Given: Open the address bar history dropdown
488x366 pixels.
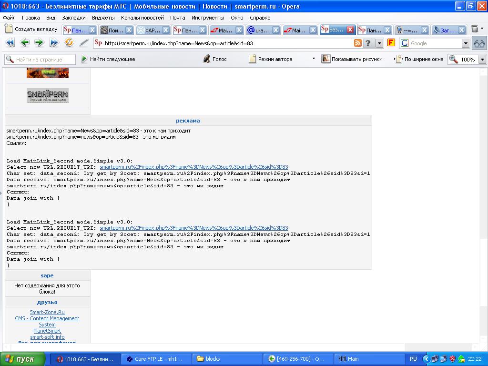Looking at the screenshot, I should point(379,43).
